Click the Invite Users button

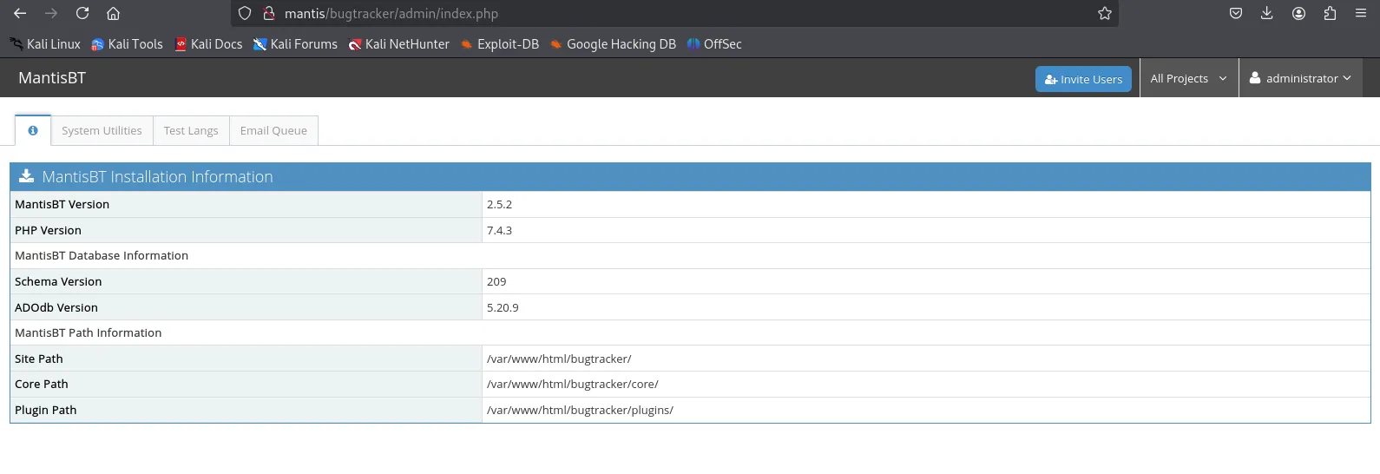point(1083,79)
